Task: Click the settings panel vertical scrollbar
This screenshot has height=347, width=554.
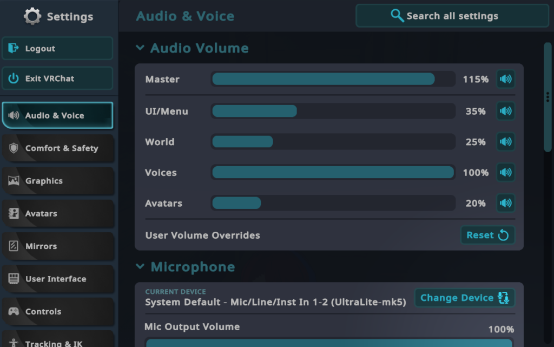Action: click(548, 97)
